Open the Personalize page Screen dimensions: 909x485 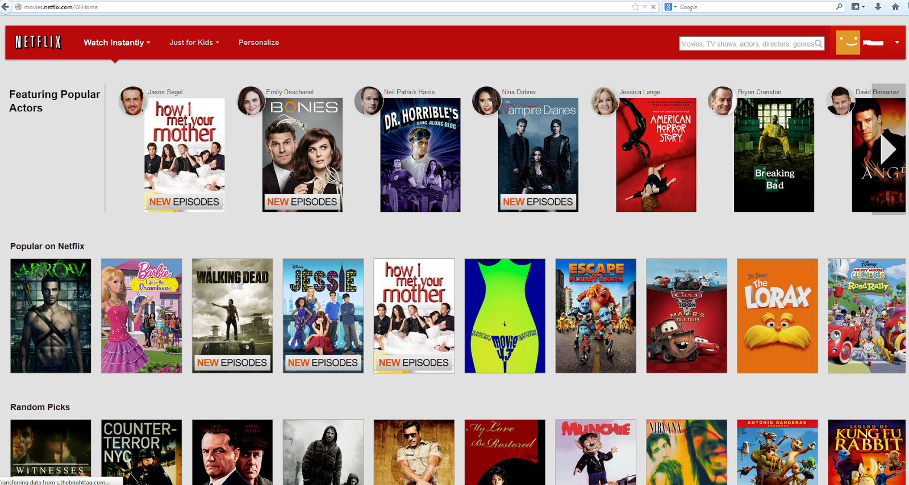(258, 43)
